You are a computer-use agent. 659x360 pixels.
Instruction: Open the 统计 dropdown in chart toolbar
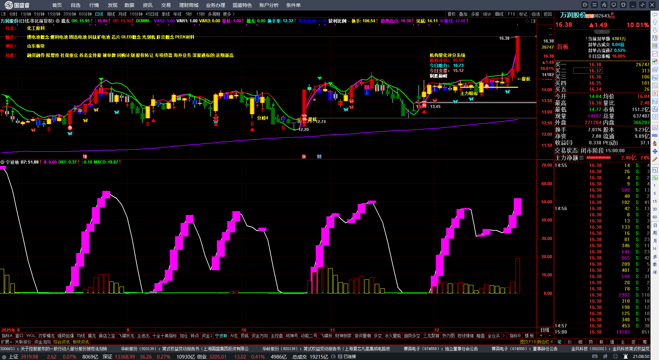point(487,14)
